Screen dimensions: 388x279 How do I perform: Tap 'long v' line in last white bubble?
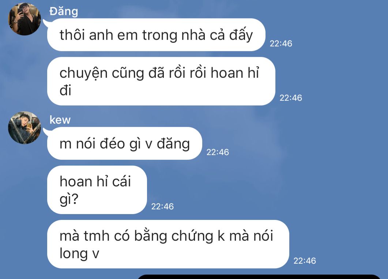(x=79, y=253)
